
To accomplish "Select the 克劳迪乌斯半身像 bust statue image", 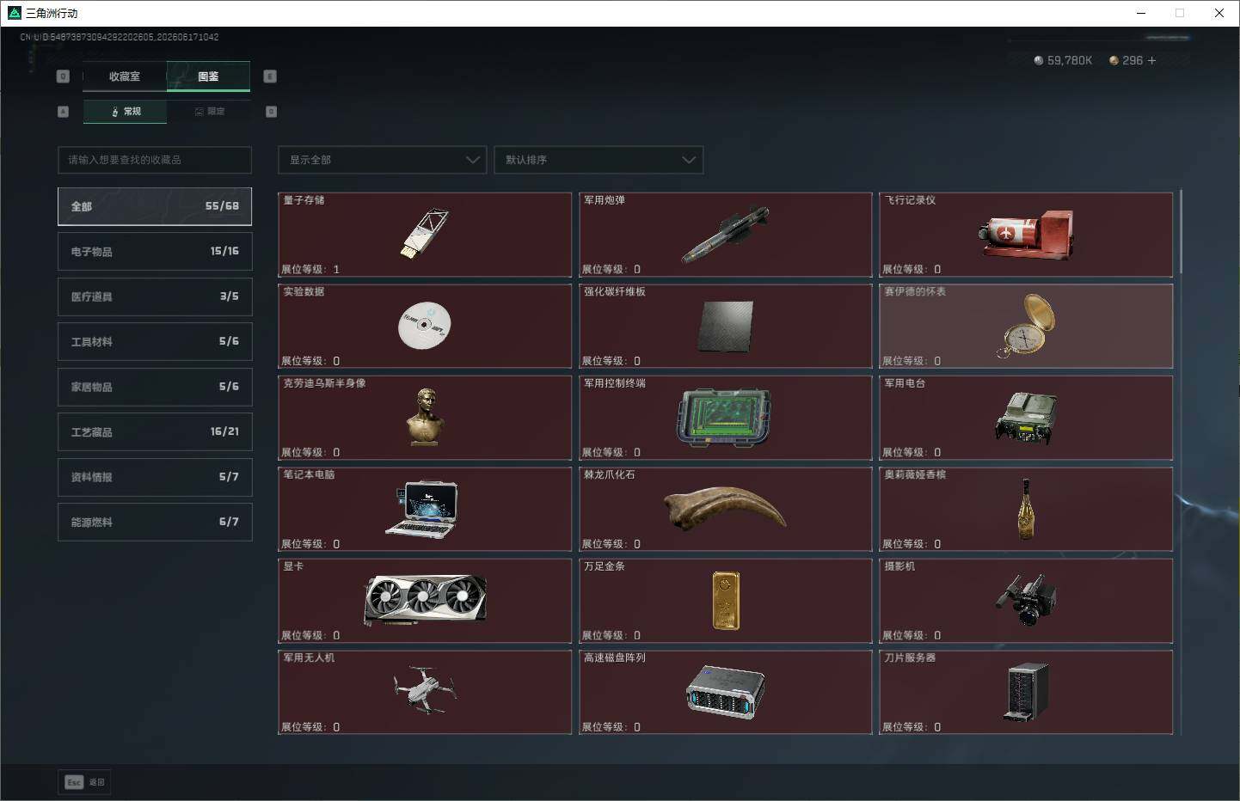I will pos(425,417).
